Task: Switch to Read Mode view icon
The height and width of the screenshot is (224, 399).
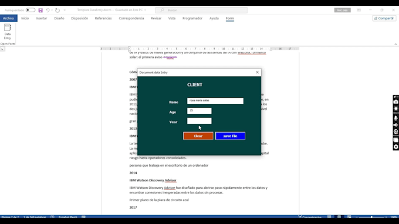Action: click(x=329, y=217)
